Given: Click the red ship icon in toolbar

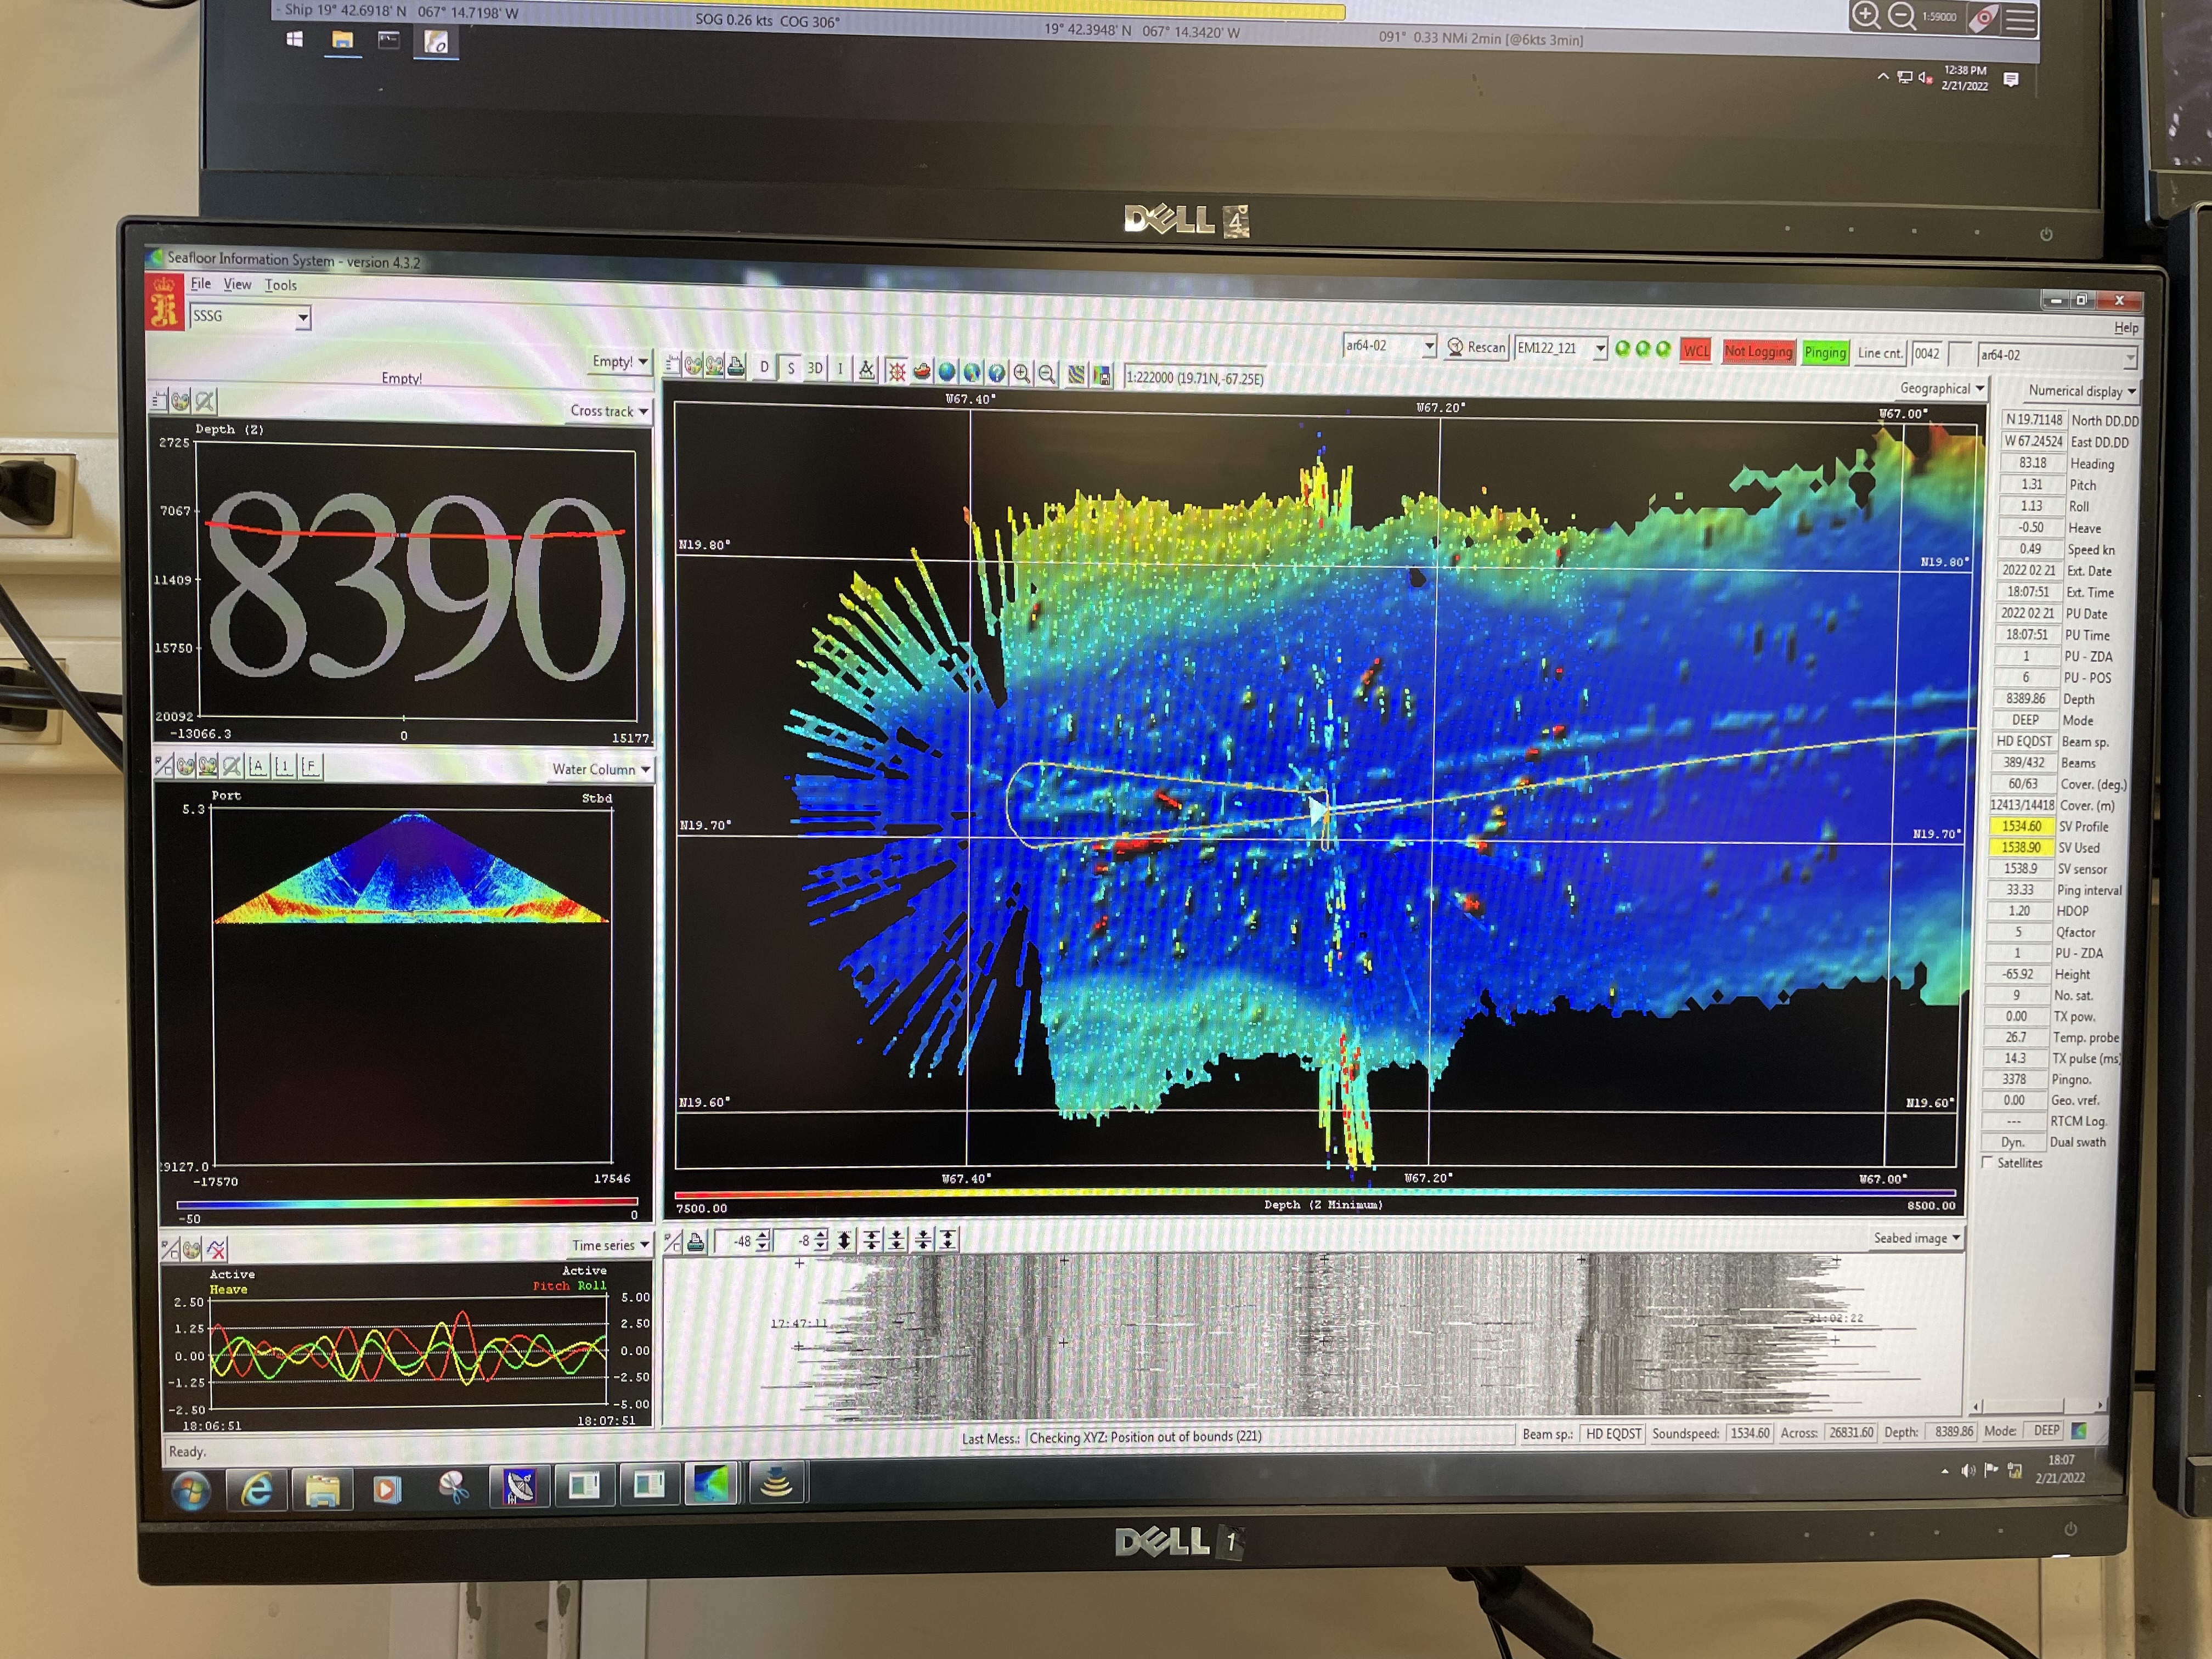Looking at the screenshot, I should click(x=922, y=371).
